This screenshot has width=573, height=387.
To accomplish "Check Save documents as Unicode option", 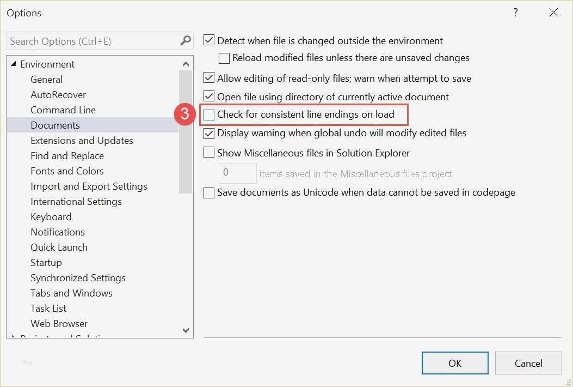I will pyautogui.click(x=209, y=192).
